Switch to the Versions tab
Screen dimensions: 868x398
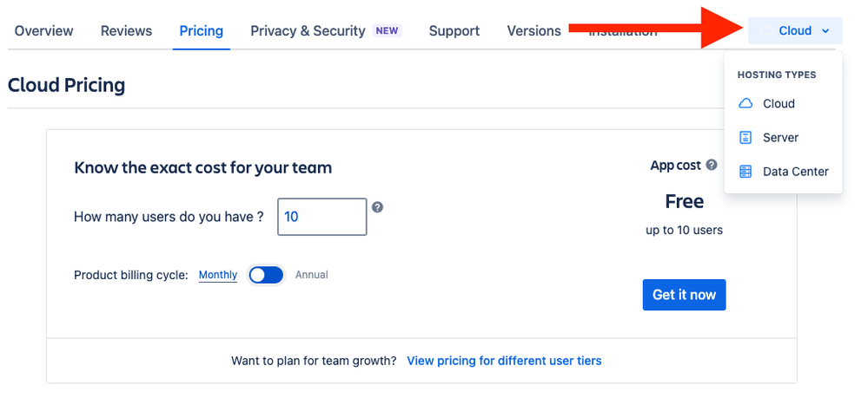coord(534,31)
